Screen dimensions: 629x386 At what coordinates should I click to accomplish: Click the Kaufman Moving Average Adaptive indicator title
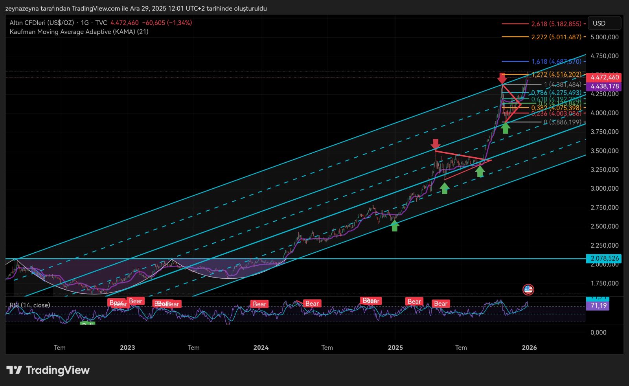[x=79, y=32]
